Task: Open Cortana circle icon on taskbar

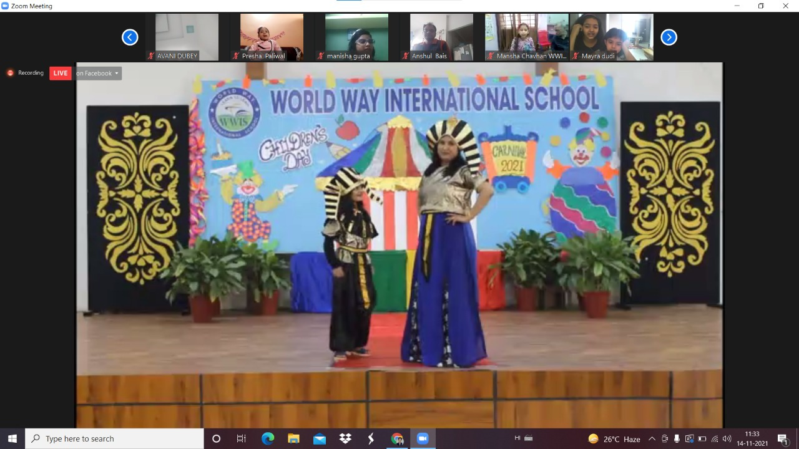Action: (216, 438)
